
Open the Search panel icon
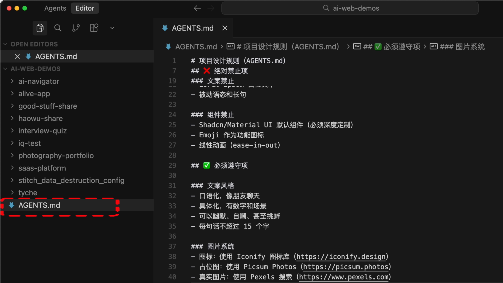58,28
